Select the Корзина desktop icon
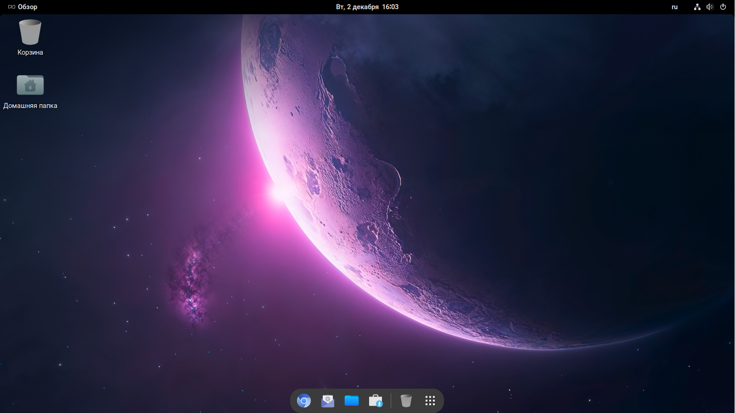 tap(30, 32)
